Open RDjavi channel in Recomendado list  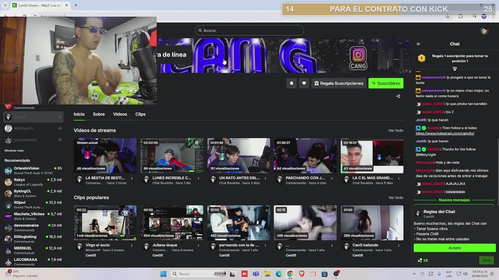pyautogui.click(x=33, y=205)
